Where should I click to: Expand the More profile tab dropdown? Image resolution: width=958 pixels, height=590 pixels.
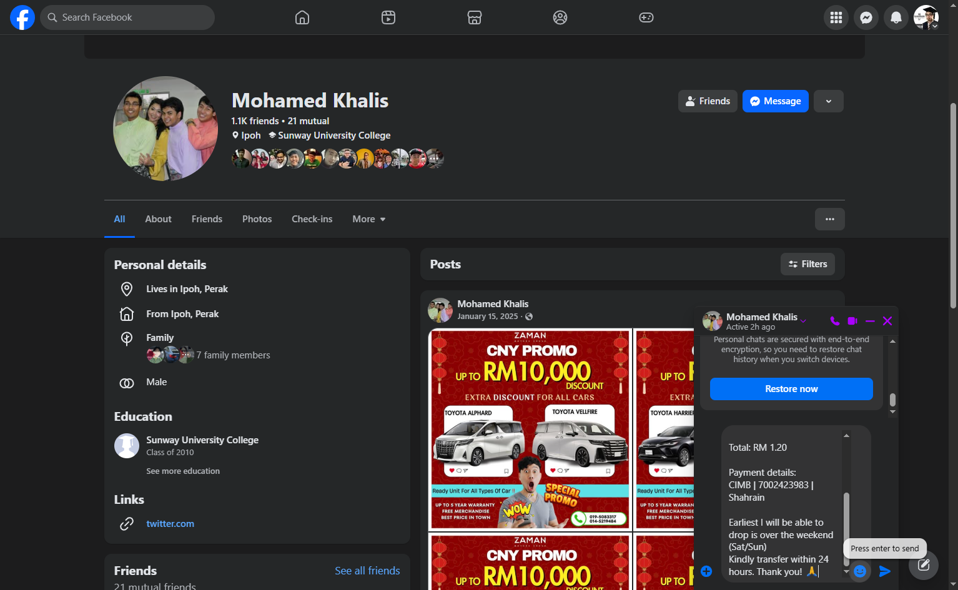point(369,219)
